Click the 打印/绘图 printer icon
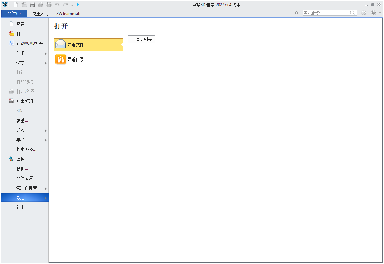384x264 pixels. 11,92
